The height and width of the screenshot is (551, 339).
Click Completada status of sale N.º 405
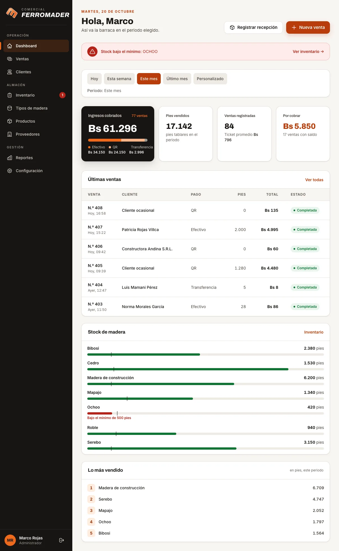tap(305, 268)
